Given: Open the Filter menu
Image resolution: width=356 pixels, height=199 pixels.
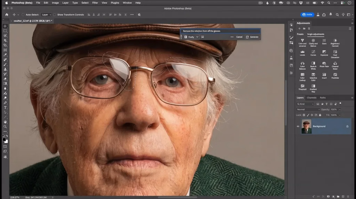Looking at the screenshot, I should coord(95,3).
